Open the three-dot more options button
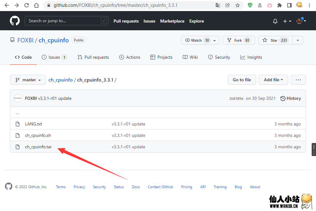This screenshot has width=316, height=211. click(298, 80)
